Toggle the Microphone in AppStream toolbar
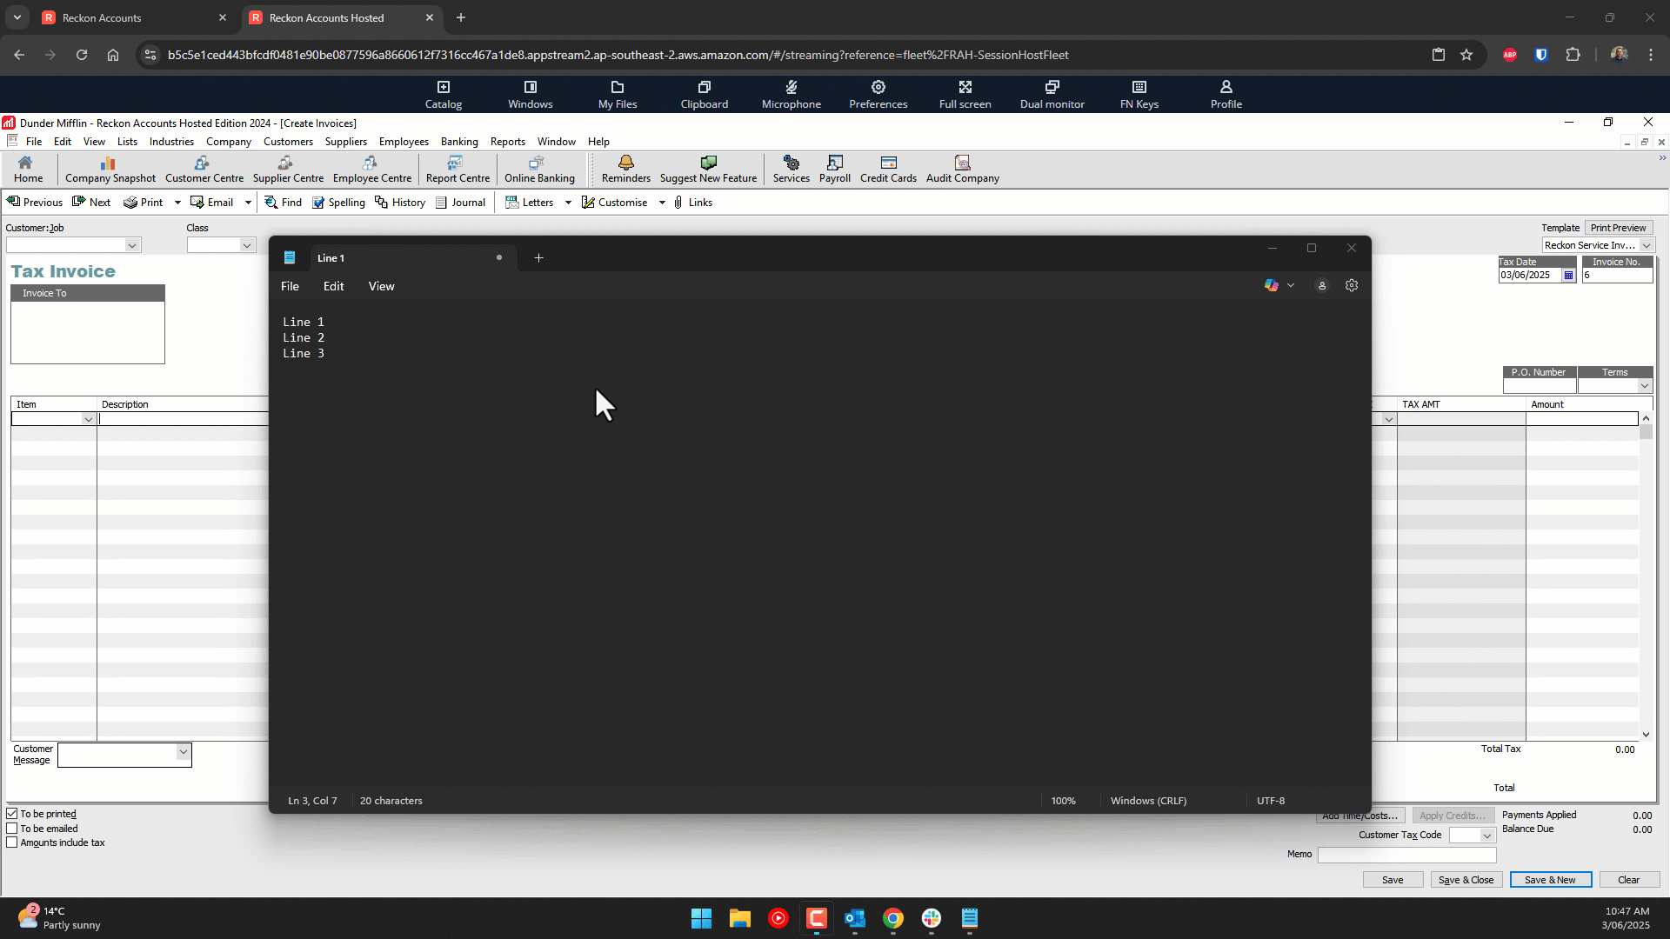The height and width of the screenshot is (939, 1670). point(791,95)
